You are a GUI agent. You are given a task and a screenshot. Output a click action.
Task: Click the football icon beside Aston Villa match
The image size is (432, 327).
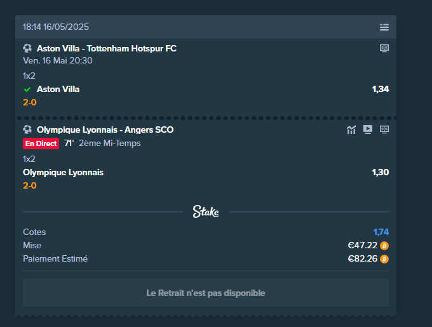point(27,48)
